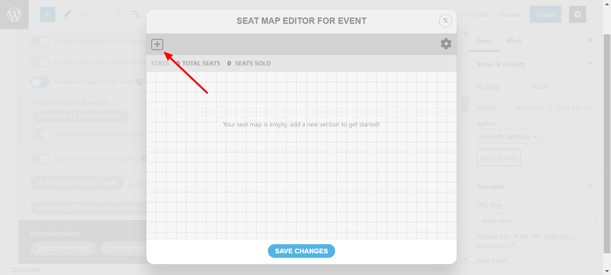Collapse the Status & visibility panel
Viewport: 611px width, 275px height.
589,64
